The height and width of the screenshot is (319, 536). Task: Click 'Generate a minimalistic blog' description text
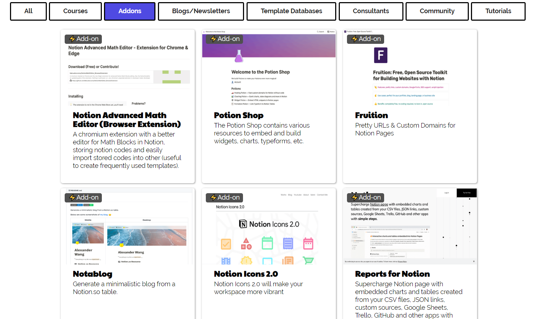(124, 288)
